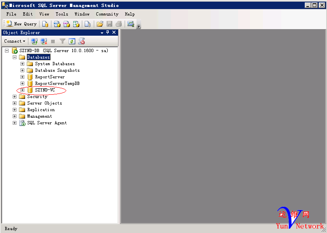Start an Analysis Services XMLA query
The image size is (327, 233).
tap(76, 24)
